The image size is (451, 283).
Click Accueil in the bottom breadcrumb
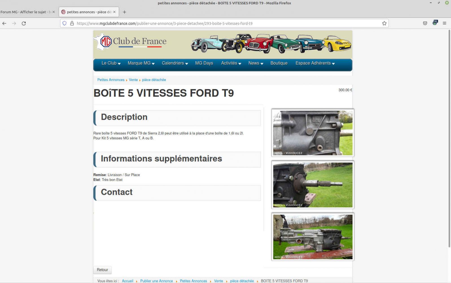(128, 281)
